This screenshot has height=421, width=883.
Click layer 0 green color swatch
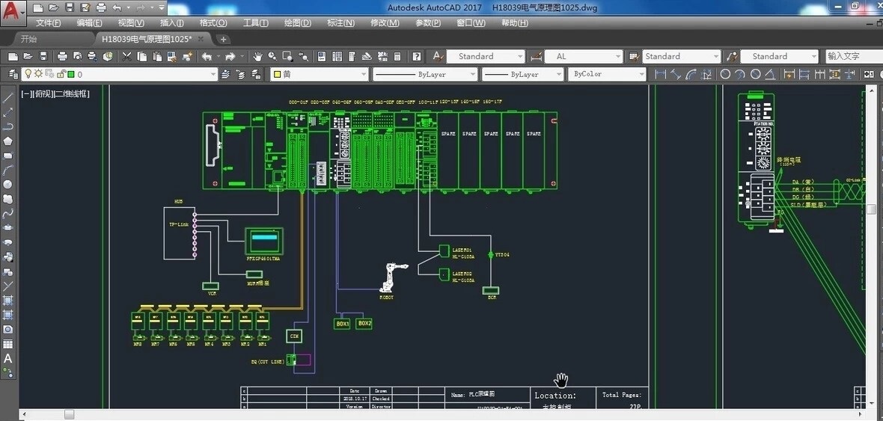click(x=71, y=74)
